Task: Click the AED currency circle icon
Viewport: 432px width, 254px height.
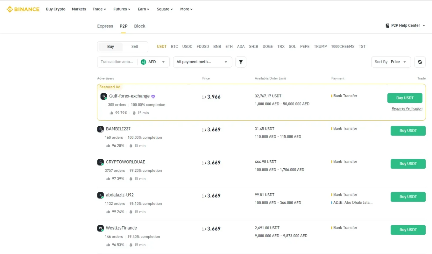Action: (143, 62)
